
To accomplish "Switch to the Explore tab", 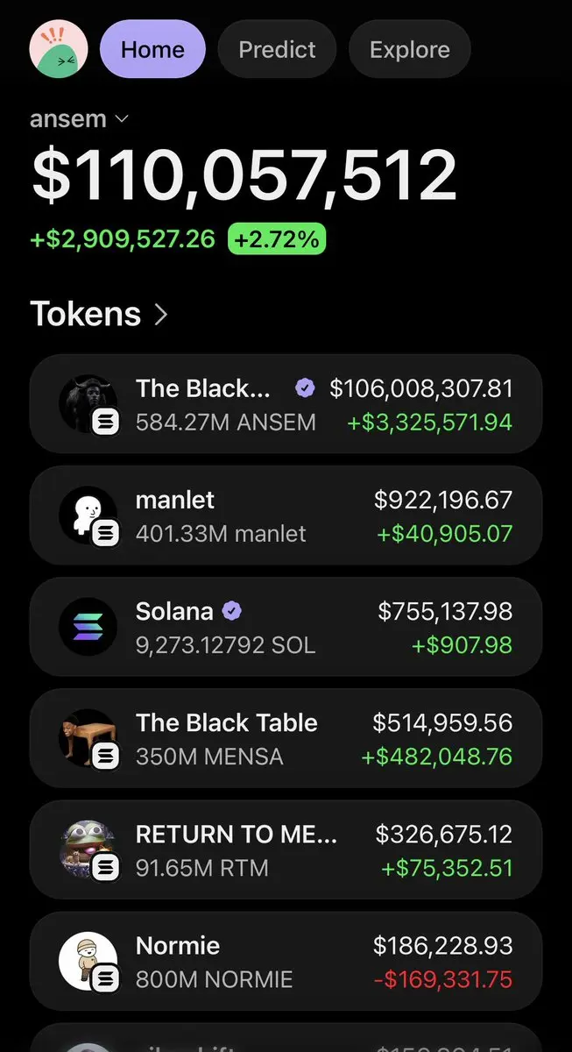I will tap(410, 49).
